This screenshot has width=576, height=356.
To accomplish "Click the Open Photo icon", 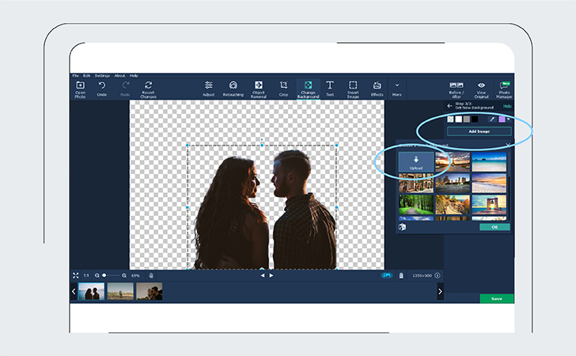I will [x=80, y=85].
